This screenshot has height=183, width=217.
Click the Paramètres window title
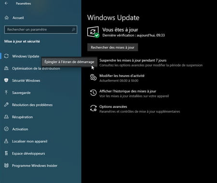[x=23, y=3]
